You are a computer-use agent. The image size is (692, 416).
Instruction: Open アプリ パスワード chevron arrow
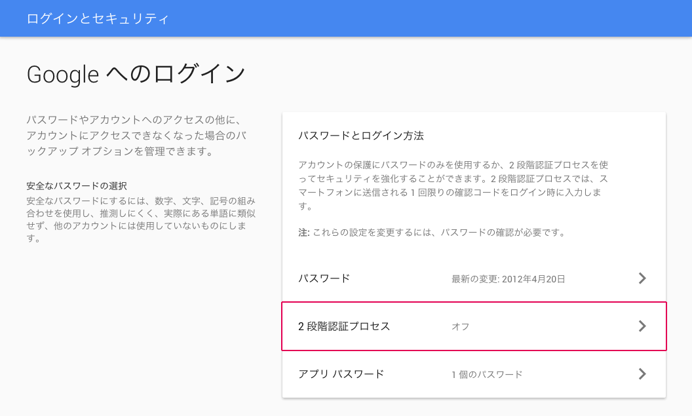642,374
